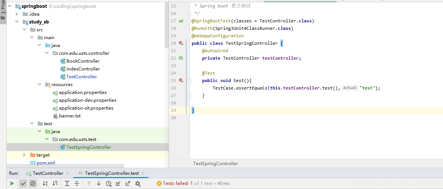Image resolution: width=443 pixels, height=189 pixels.
Task: Open pom.xml Maven file
Action: tap(46, 163)
